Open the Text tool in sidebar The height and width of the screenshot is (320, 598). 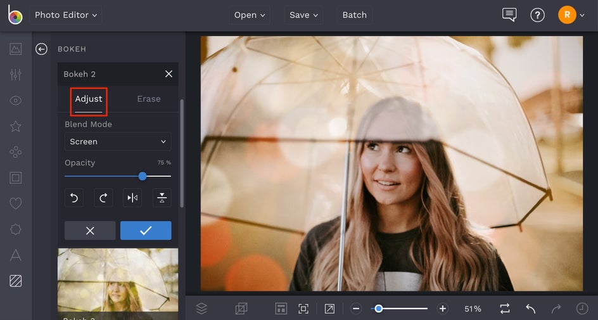[x=16, y=255]
